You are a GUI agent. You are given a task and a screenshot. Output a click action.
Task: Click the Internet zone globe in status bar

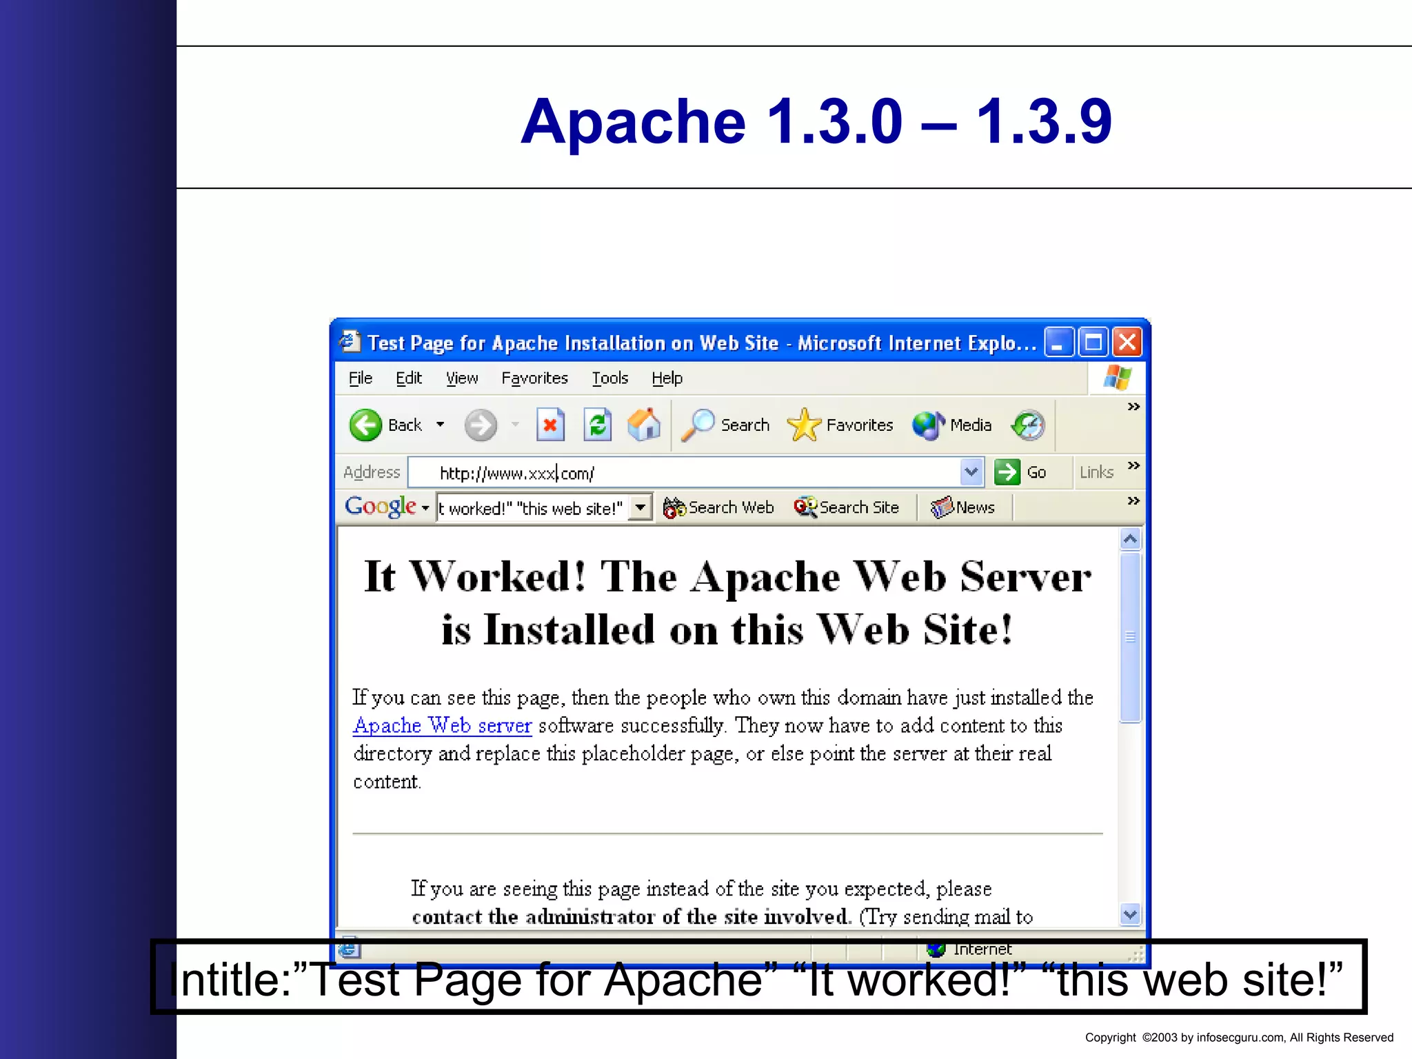click(936, 949)
